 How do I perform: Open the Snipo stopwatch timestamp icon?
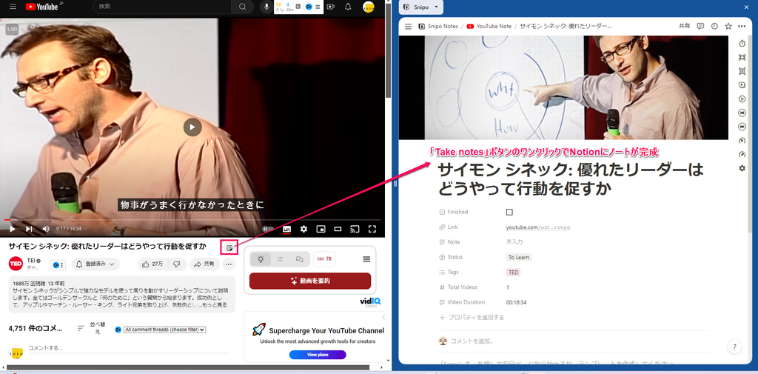coord(742,44)
